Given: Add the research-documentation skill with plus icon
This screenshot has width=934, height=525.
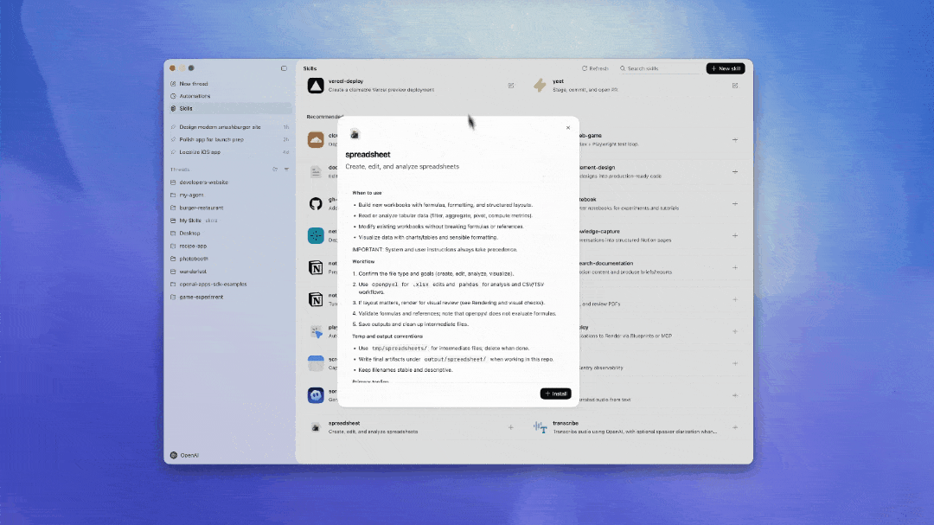Looking at the screenshot, I should tap(735, 267).
